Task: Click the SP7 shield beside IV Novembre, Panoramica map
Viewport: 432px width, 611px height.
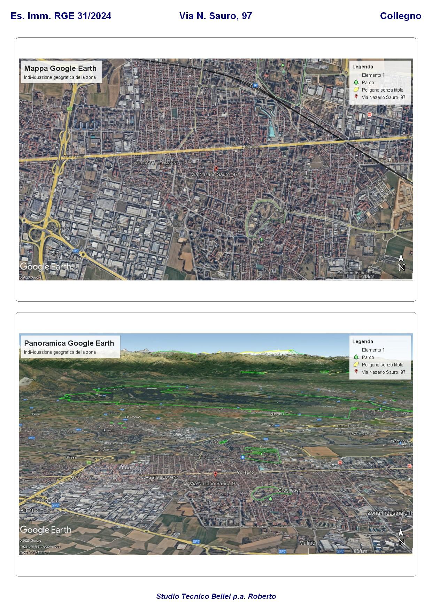Action: pos(55,505)
